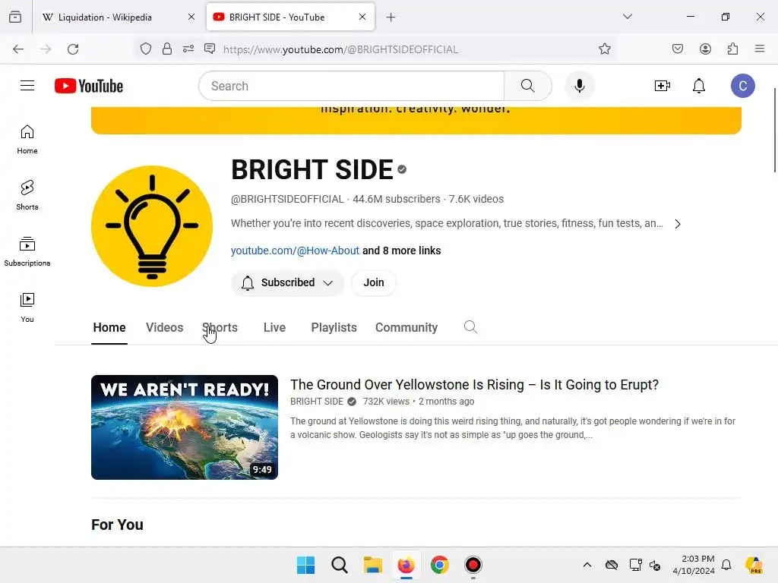
Task: Open a new browser tab
Action: point(391,17)
